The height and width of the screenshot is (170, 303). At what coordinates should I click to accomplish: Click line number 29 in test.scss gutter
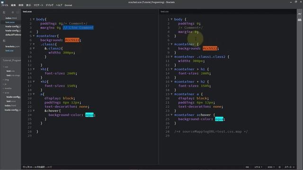[x=29, y=136]
